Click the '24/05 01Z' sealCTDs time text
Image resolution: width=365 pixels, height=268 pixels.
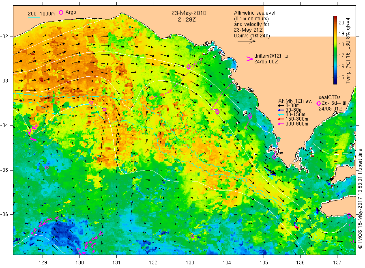click(331, 109)
